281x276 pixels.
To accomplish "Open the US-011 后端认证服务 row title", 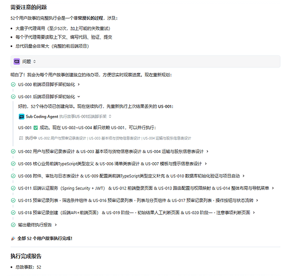I will 143,188.
